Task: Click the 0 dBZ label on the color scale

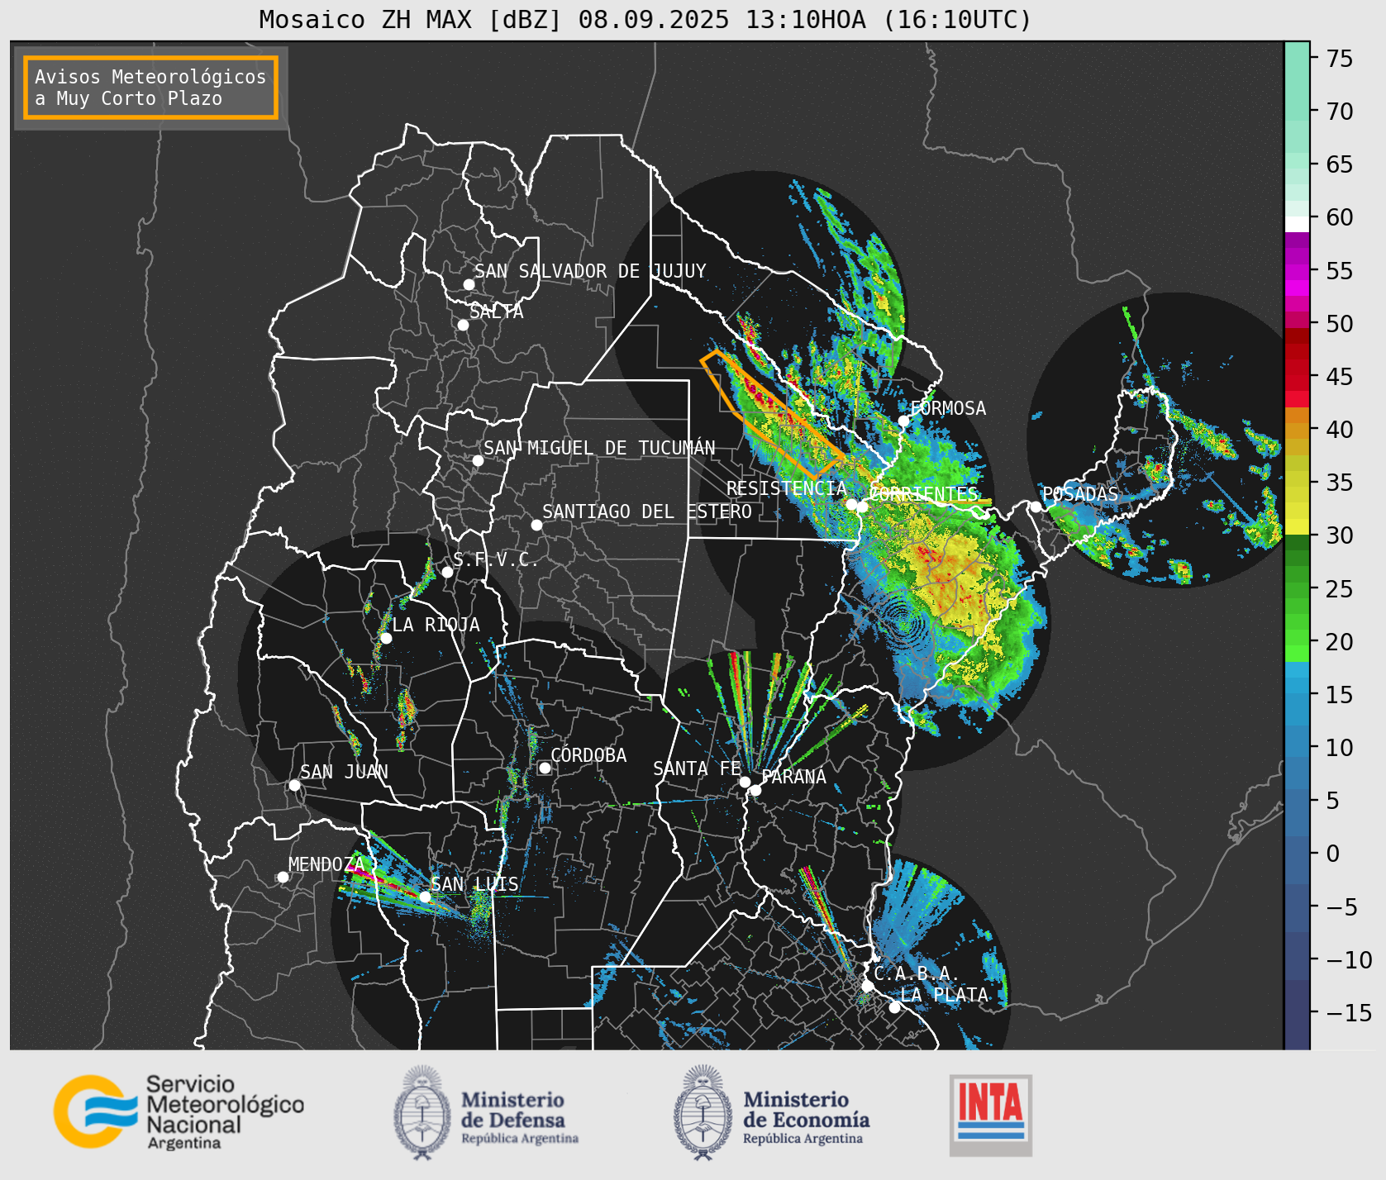Action: (1333, 854)
